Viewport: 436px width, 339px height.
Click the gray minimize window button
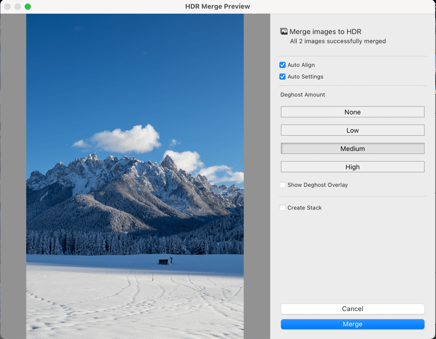pos(17,6)
